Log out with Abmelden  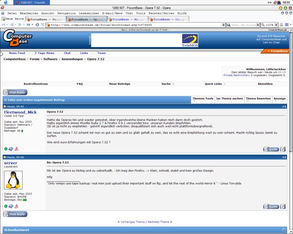pyautogui.click(x=265, y=84)
